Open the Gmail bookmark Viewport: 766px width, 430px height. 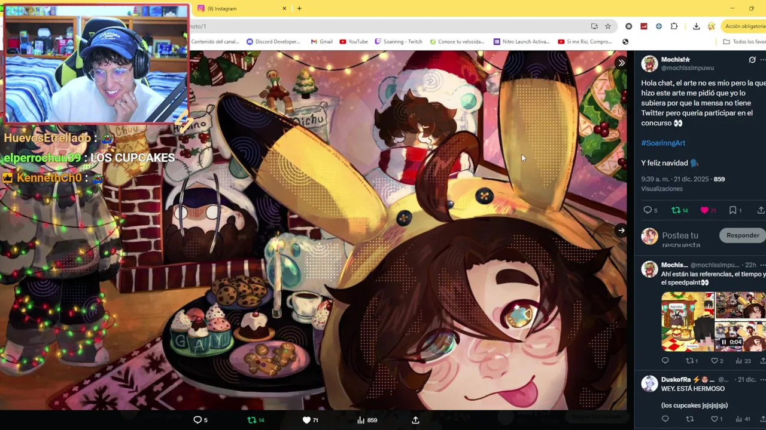(322, 42)
